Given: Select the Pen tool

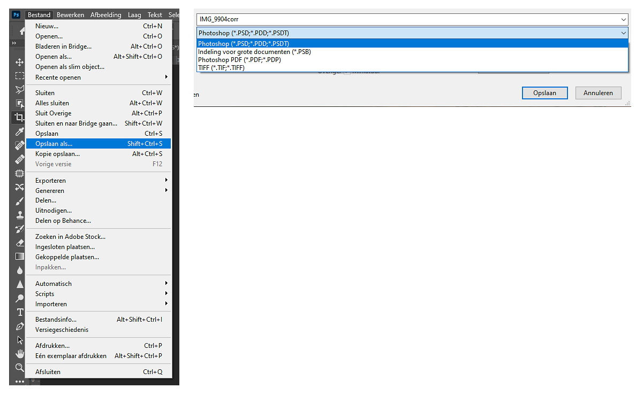Looking at the screenshot, I should tap(19, 326).
